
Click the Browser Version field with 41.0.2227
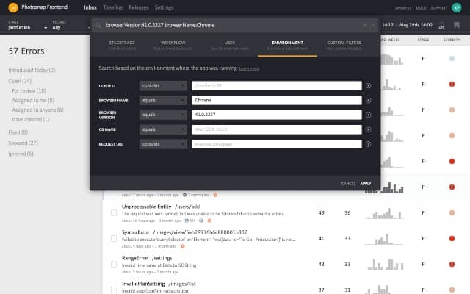[x=277, y=115]
